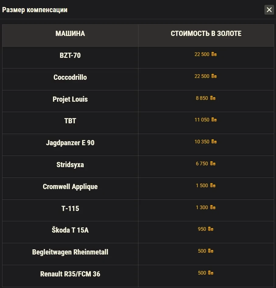Click the gold icon next to Jagdpanzer E 90 price
This screenshot has width=276, height=288.
(x=214, y=142)
